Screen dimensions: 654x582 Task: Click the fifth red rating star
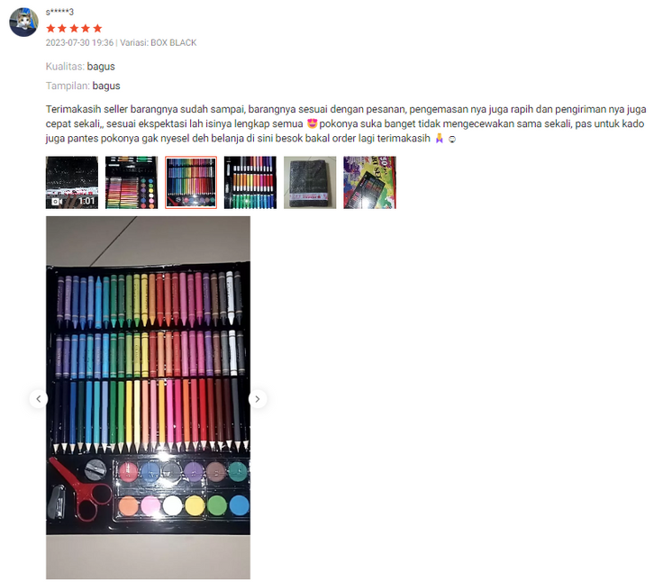coord(97,28)
